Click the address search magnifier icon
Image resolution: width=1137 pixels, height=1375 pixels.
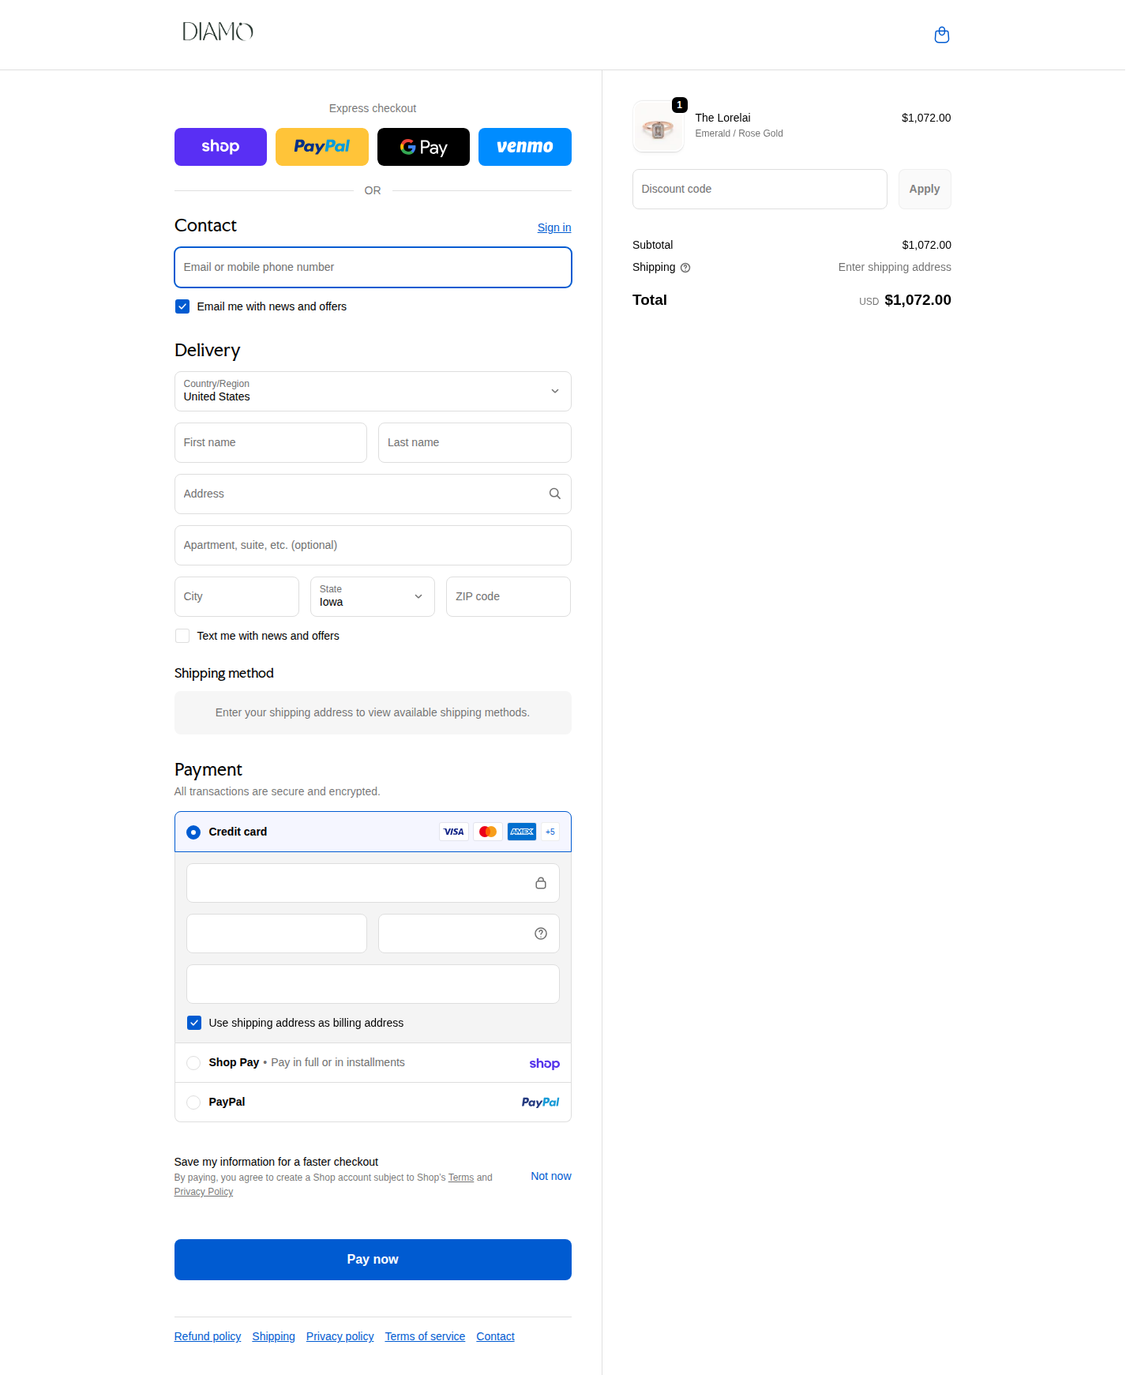(555, 494)
